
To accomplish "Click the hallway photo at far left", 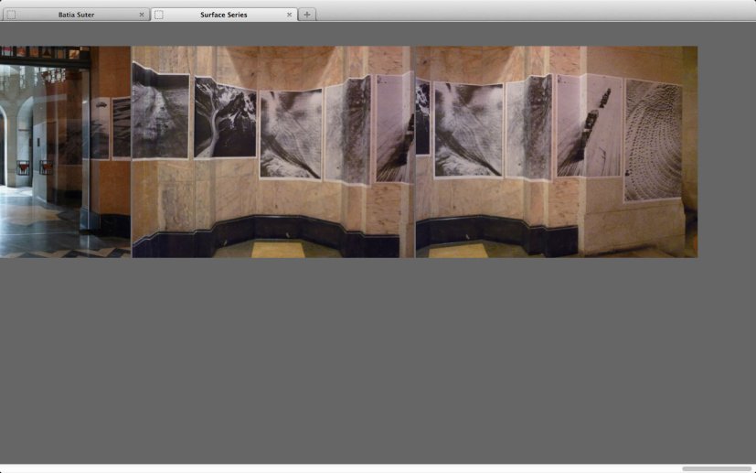I will pos(65,152).
